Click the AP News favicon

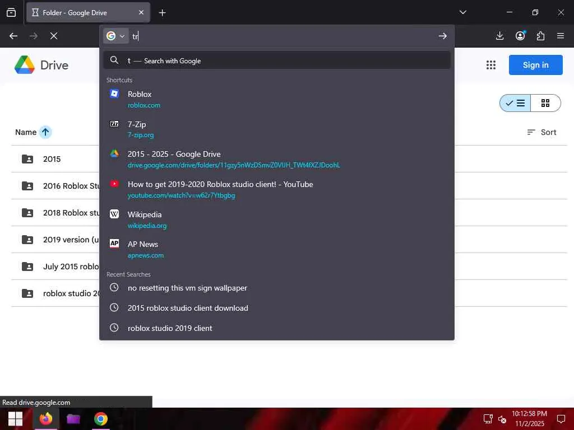coord(114,244)
